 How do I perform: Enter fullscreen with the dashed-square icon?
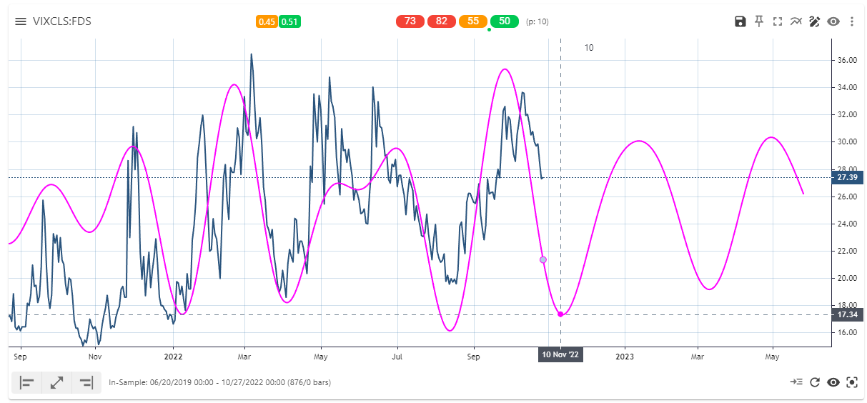(x=778, y=21)
